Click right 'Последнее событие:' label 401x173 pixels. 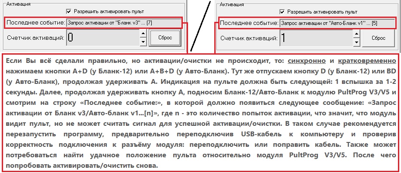click(x=249, y=23)
